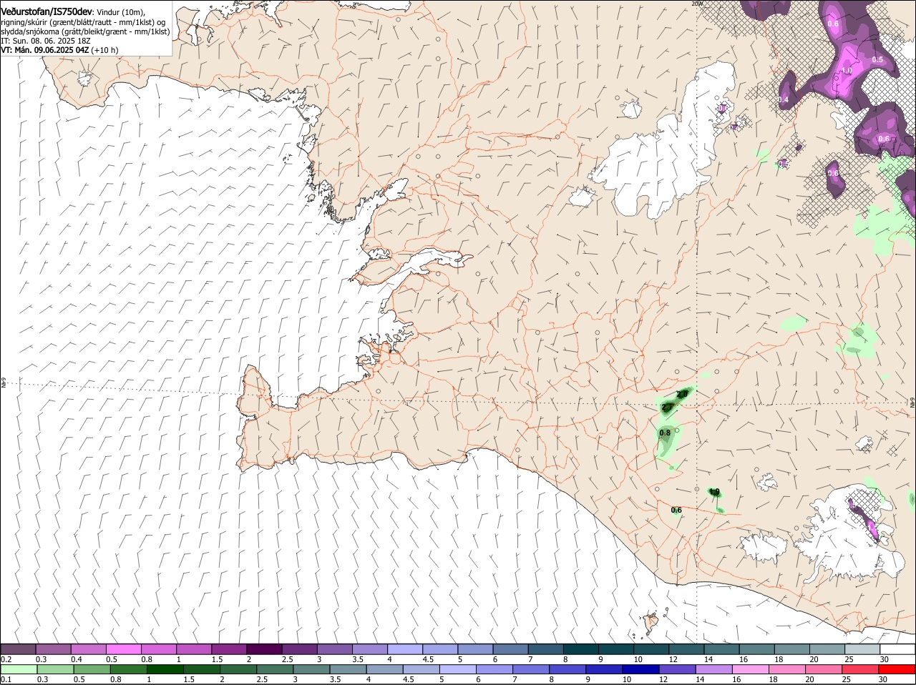916x685 pixels.
Task: Pick the upper-row swatch between 0.2 and 0.3
Action: click(18, 649)
